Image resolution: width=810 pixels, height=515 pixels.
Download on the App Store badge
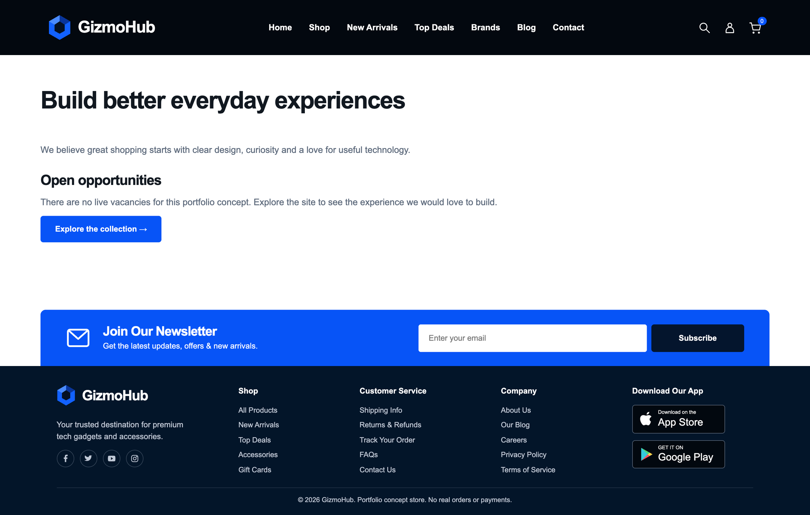678,419
